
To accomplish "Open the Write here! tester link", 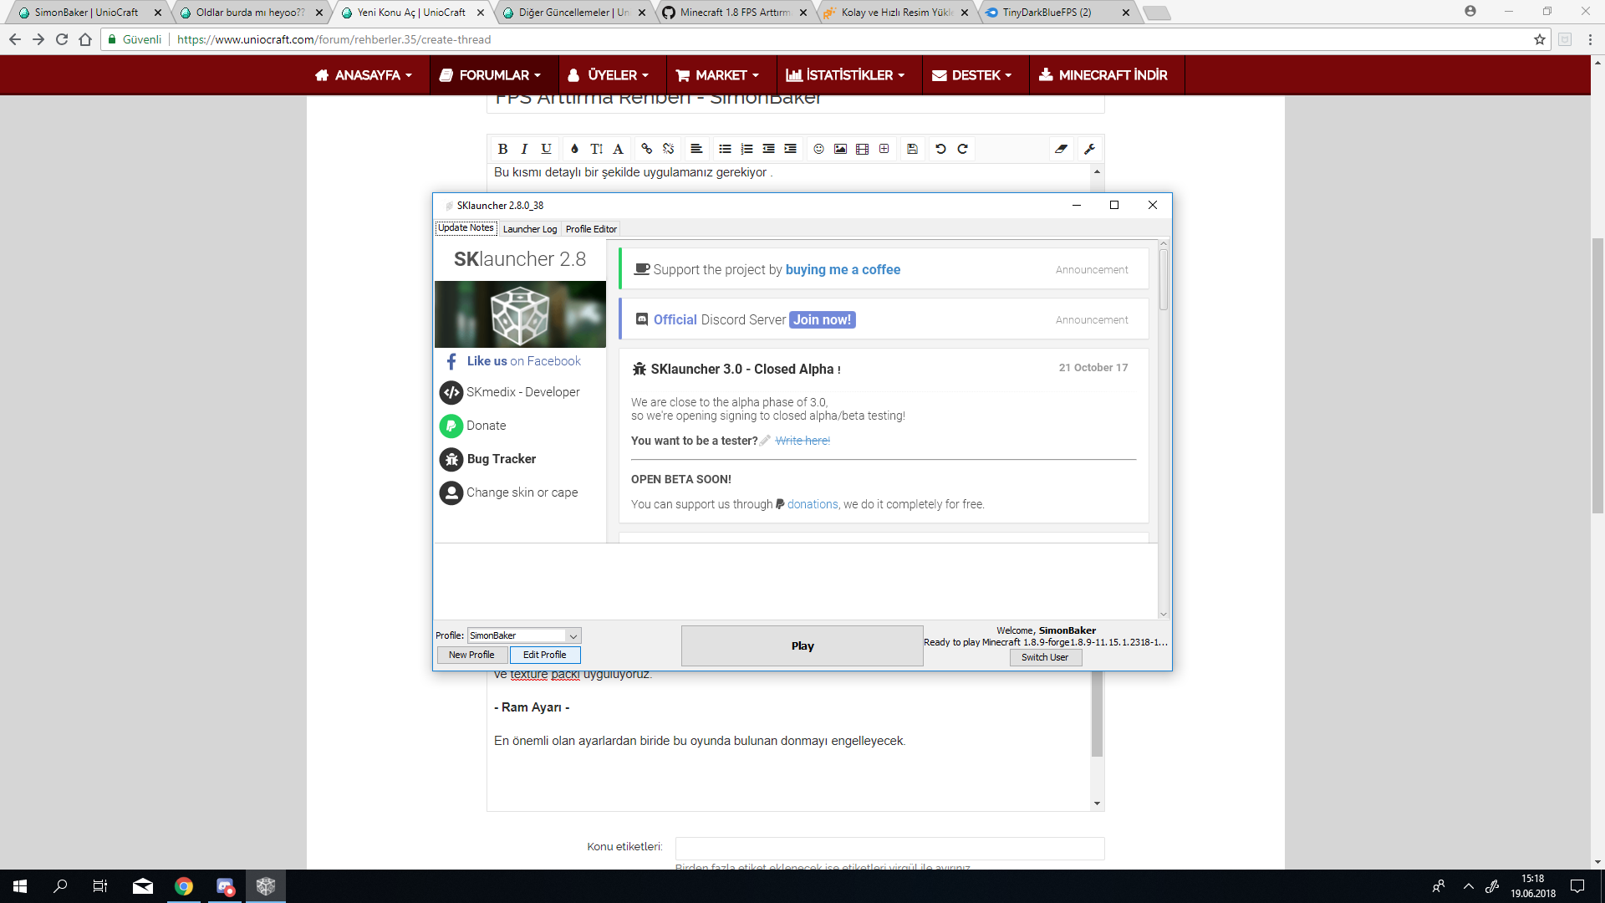I will pos(802,441).
